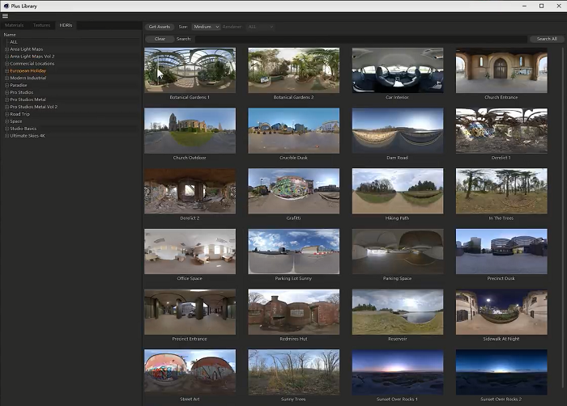Select the Sidewalk At Night thumbnail

click(x=501, y=311)
